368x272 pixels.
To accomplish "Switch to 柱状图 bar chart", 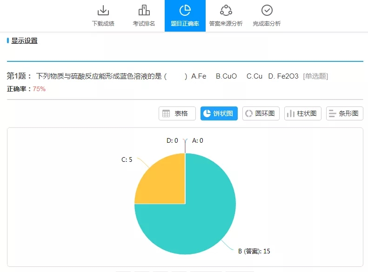I will 303,113.
